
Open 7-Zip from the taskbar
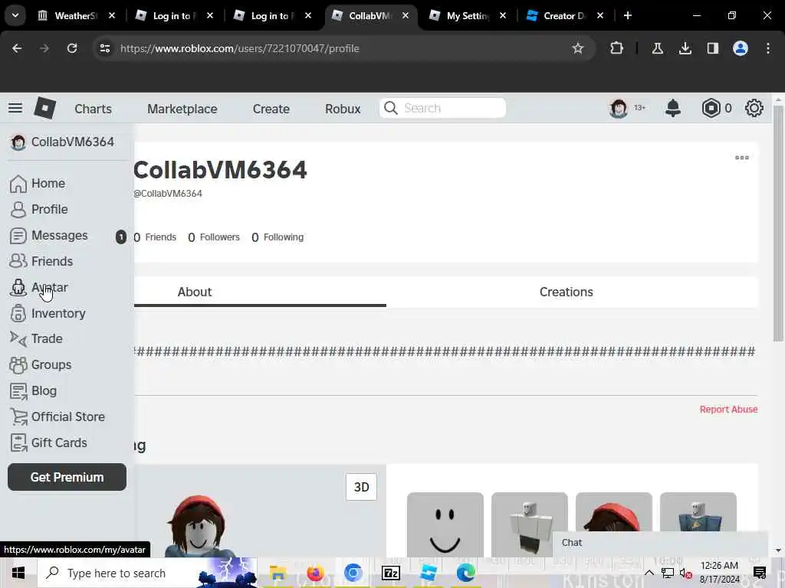click(x=390, y=573)
